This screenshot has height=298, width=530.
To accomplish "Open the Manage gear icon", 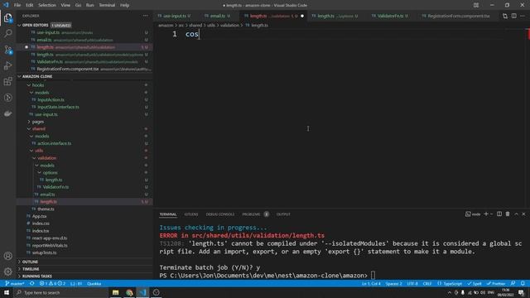I will point(7,272).
